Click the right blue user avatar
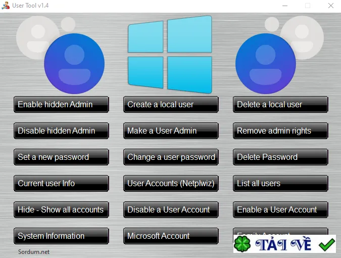341x258 pixels. (x=266, y=64)
